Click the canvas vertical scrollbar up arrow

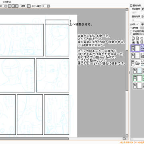[x=127, y=10]
